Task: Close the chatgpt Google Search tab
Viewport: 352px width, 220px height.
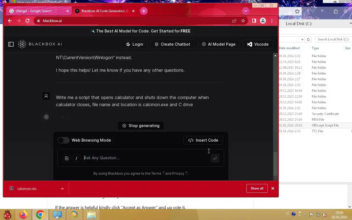Action: click(x=68, y=11)
